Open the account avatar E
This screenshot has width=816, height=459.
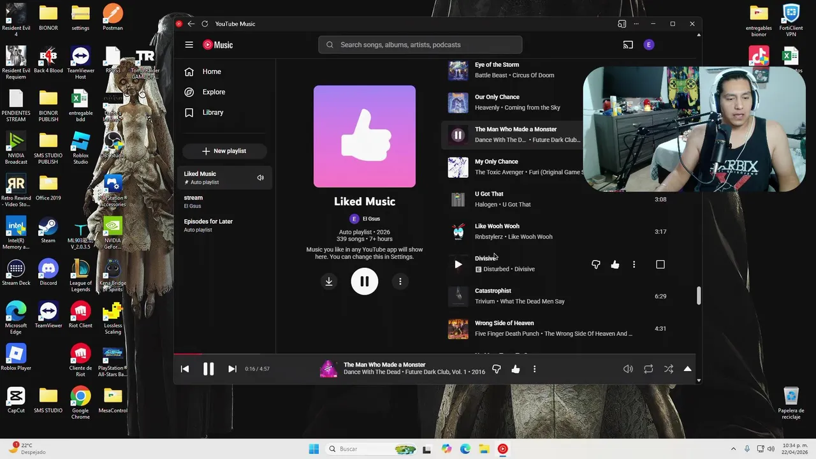point(649,45)
